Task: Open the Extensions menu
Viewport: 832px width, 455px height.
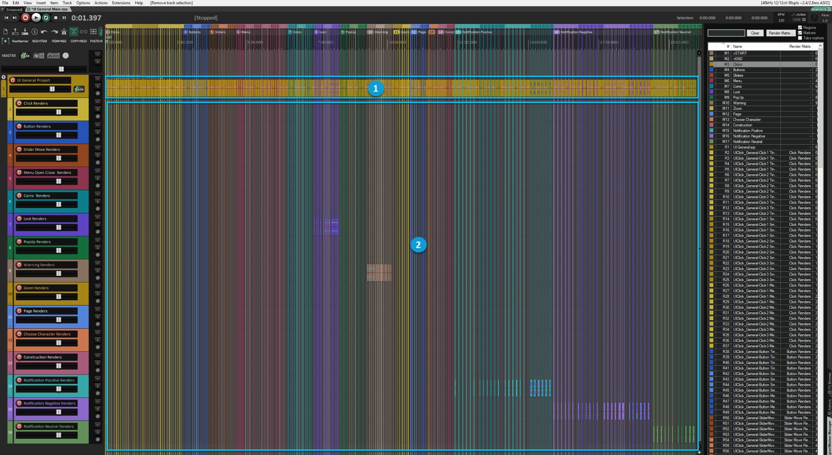Action: tap(121, 3)
